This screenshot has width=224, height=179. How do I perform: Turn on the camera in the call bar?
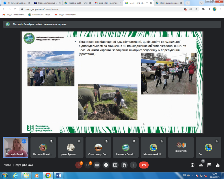[88, 165]
